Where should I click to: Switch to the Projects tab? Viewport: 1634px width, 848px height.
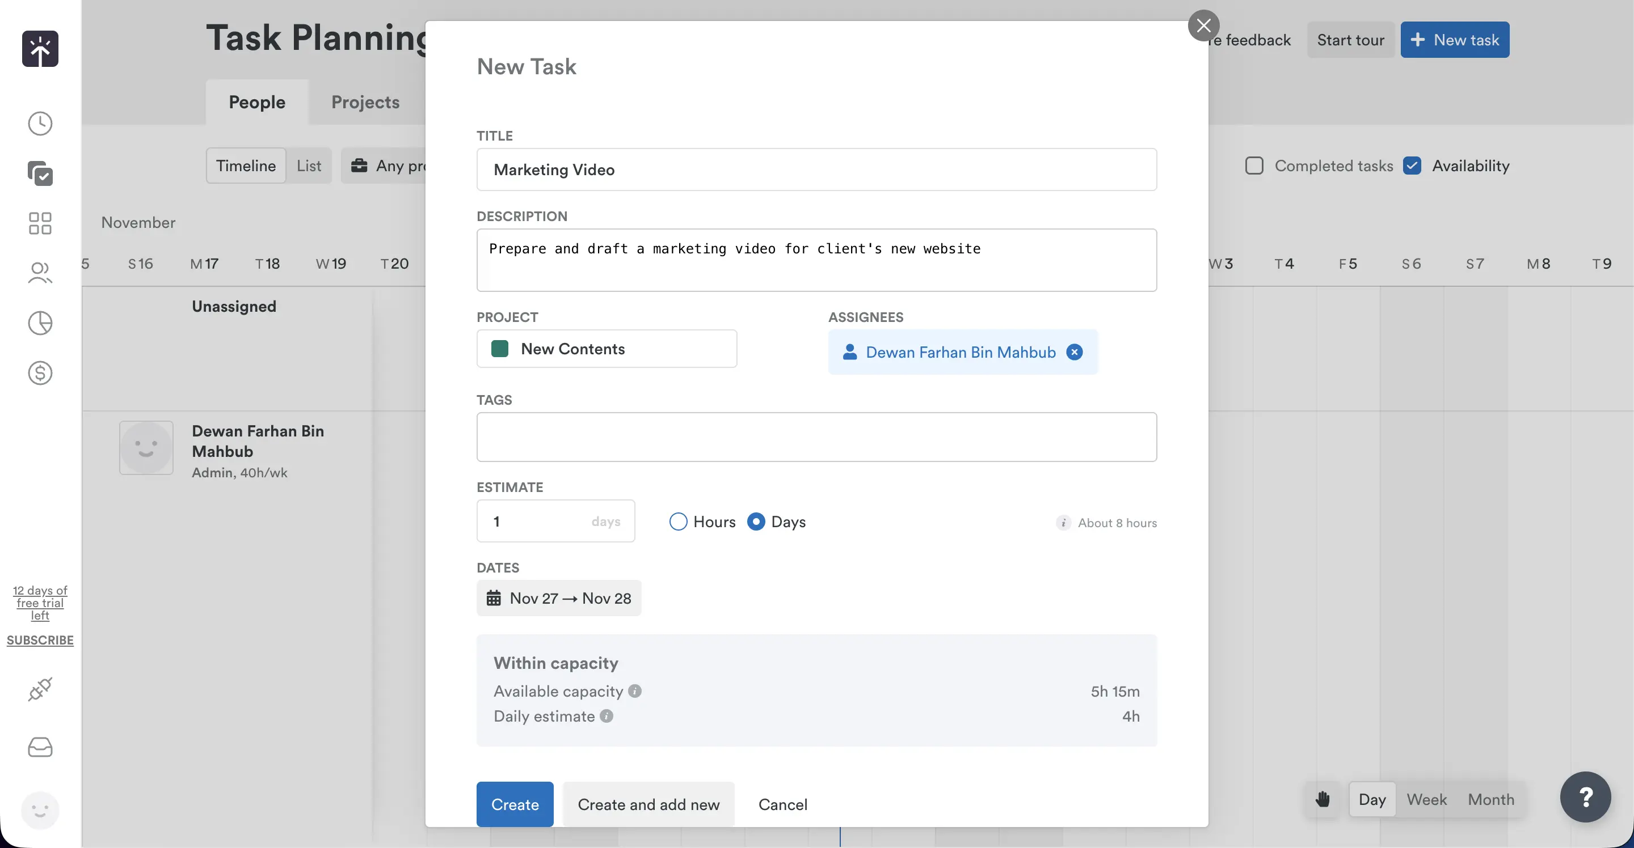[x=365, y=101]
